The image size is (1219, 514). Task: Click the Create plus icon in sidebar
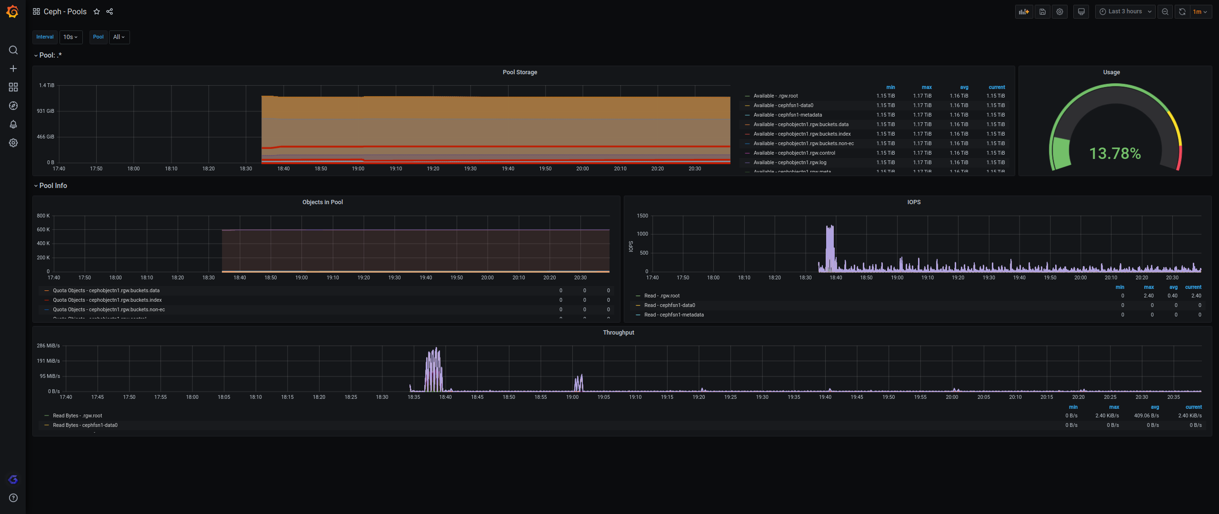[13, 69]
